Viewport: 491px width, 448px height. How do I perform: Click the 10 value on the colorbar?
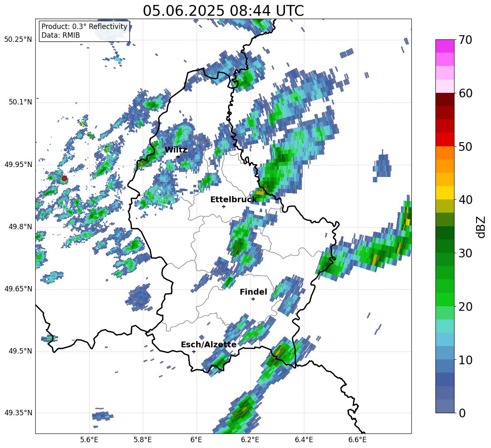465,360
